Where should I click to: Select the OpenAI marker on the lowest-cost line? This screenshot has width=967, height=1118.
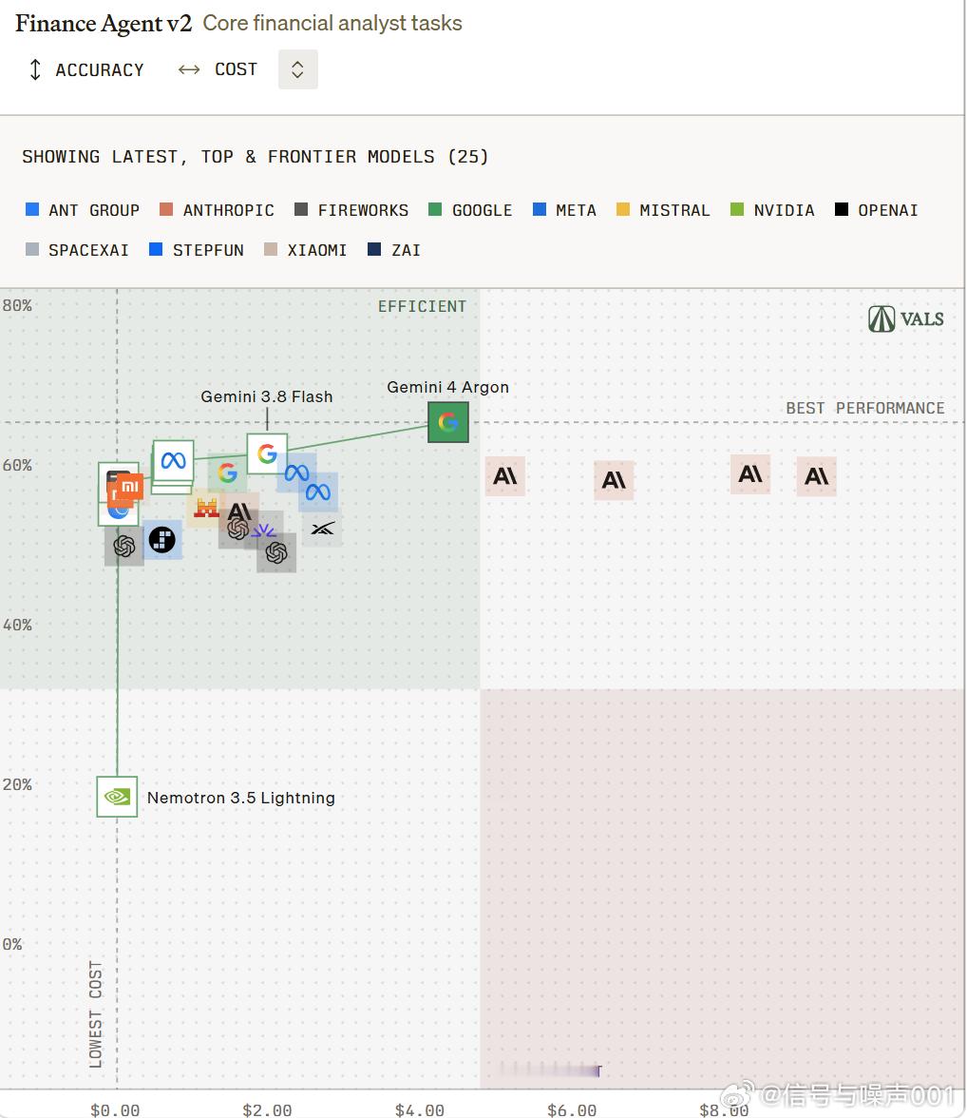point(124,546)
